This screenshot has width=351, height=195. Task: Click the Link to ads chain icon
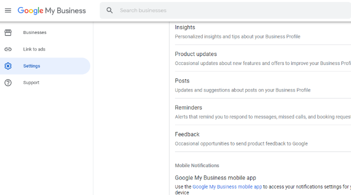[8, 49]
